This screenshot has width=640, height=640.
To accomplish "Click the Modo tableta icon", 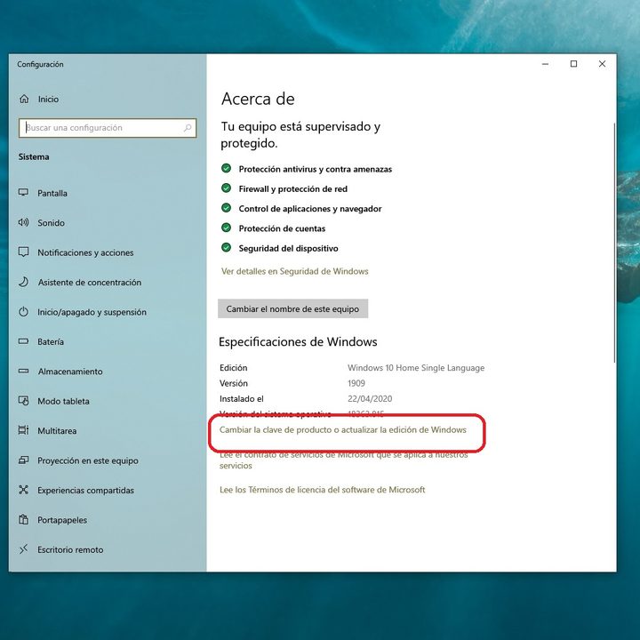I will point(24,401).
